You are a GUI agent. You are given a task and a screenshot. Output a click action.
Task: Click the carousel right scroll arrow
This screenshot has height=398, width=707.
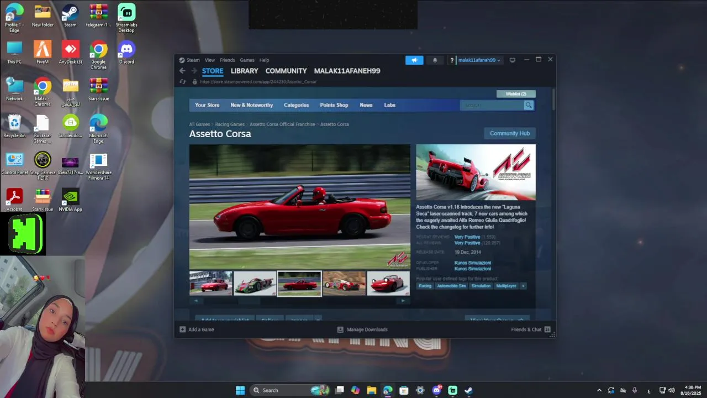pyautogui.click(x=403, y=301)
